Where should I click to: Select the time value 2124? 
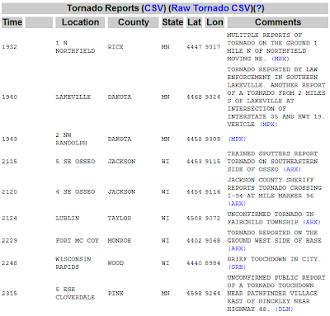click(9, 219)
